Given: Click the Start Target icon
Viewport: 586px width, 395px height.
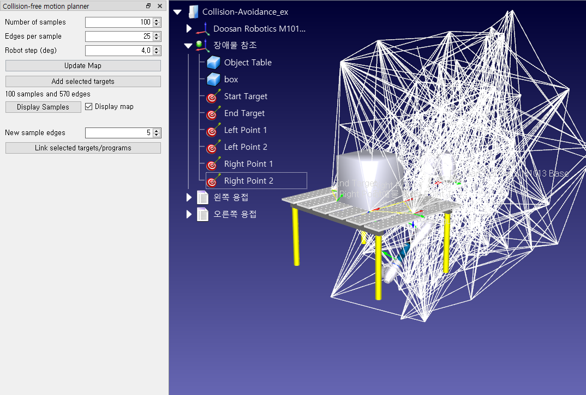Looking at the screenshot, I should coord(213,96).
